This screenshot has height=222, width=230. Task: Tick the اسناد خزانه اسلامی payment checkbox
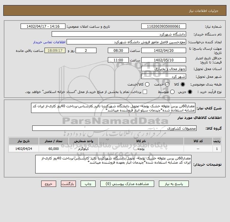tap(145, 92)
